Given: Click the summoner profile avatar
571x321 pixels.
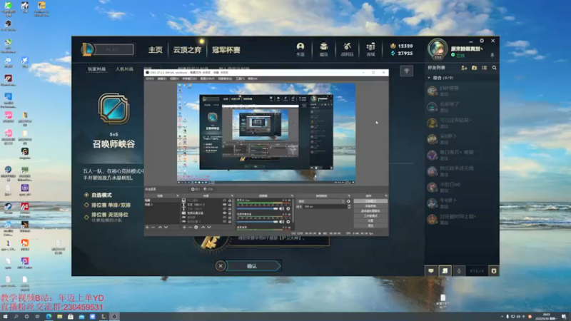Looking at the screenshot, I should 438,49.
